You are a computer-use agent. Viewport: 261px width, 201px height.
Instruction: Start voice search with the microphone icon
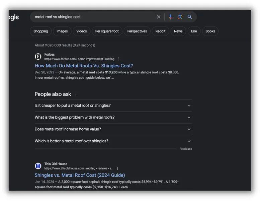point(170,17)
